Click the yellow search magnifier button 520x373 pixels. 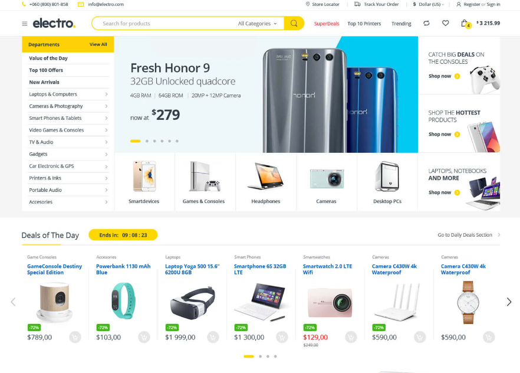pyautogui.click(x=294, y=23)
